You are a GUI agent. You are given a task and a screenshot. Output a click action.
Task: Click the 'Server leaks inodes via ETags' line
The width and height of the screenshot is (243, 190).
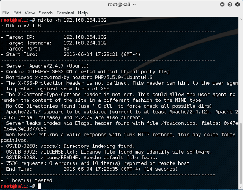tap(119, 126)
